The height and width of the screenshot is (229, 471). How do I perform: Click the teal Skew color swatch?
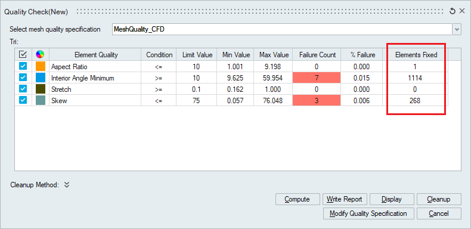(41, 101)
